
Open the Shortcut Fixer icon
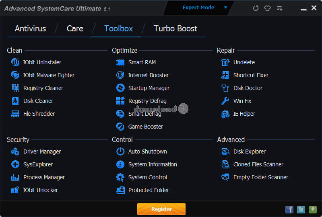(225, 75)
